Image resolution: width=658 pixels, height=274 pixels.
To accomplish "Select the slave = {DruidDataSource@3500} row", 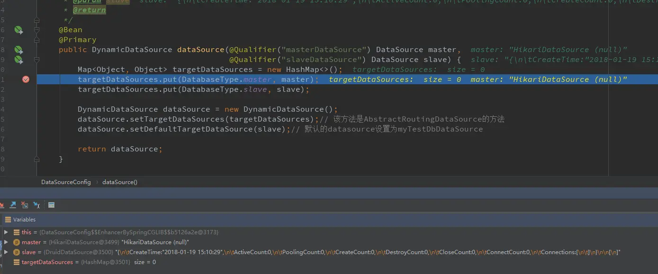I will point(329,252).
